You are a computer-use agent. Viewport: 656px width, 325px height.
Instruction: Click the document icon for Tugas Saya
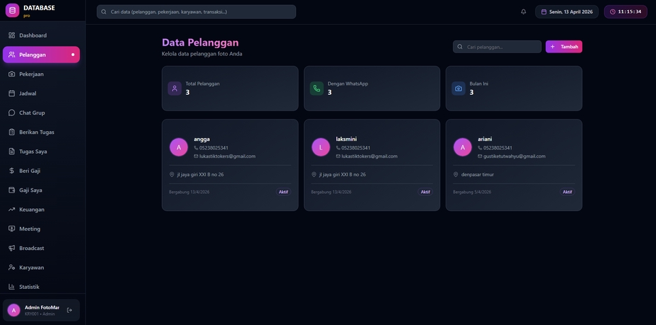click(12, 152)
